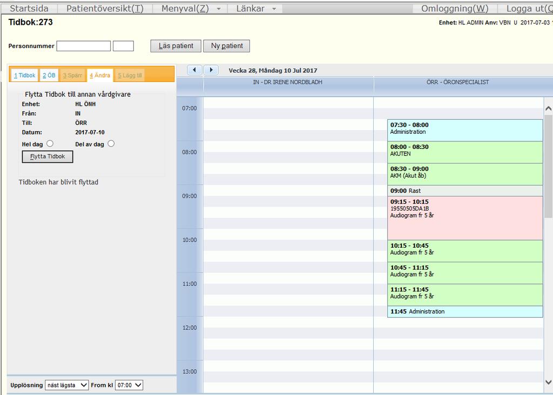Screen dimensions: 553x395
Task: Click the calendar scrollbar down arrow
Action: click(549, 382)
